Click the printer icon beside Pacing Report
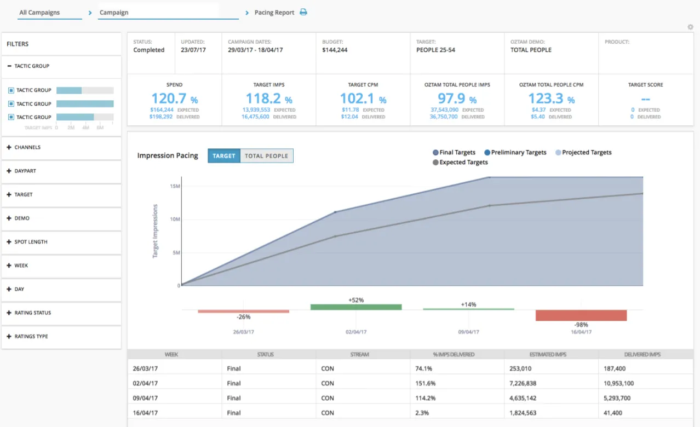700x427 pixels. (303, 12)
